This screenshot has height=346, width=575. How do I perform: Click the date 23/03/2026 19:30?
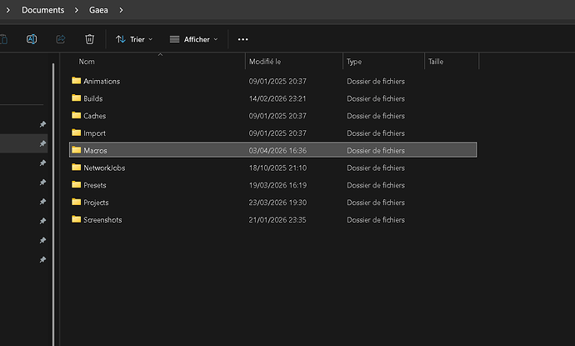click(277, 203)
